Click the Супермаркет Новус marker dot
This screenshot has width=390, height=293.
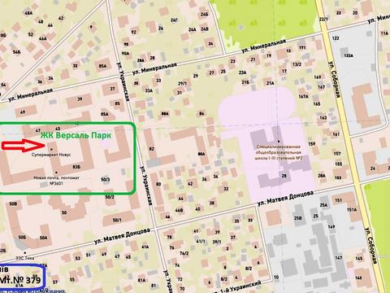[x=51, y=149]
